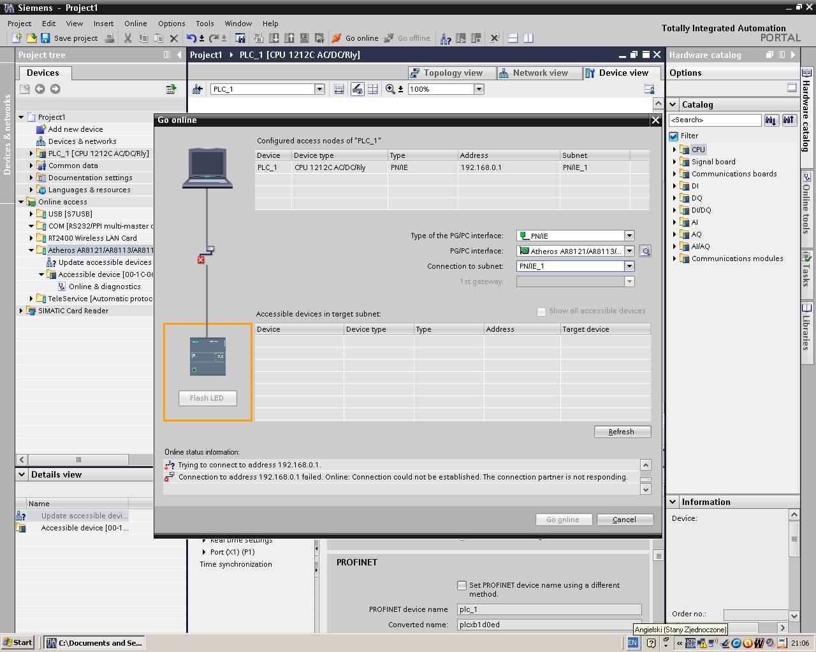Split editor space vertically icon
Image resolution: width=816 pixels, height=652 pixels.
pyautogui.click(x=528, y=38)
